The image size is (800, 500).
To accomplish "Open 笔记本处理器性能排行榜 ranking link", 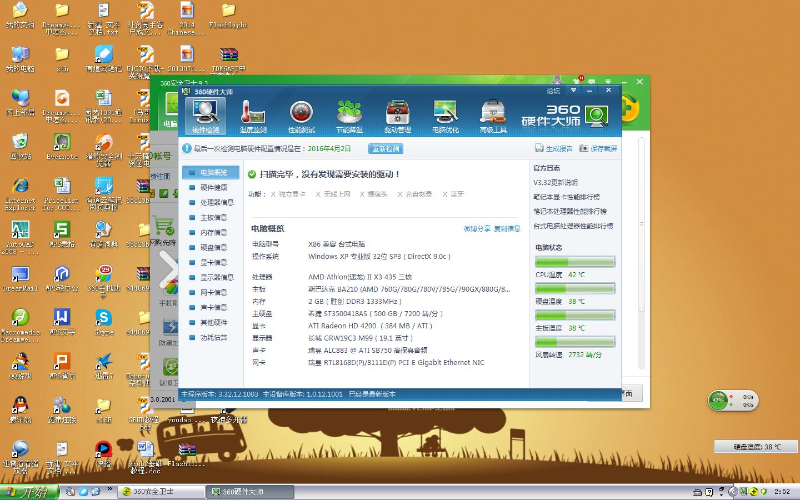I will pos(570,211).
